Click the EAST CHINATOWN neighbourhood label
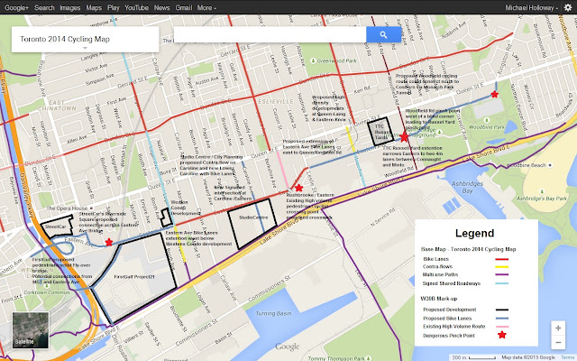The height and width of the screenshot is (361, 577). [x=58, y=106]
